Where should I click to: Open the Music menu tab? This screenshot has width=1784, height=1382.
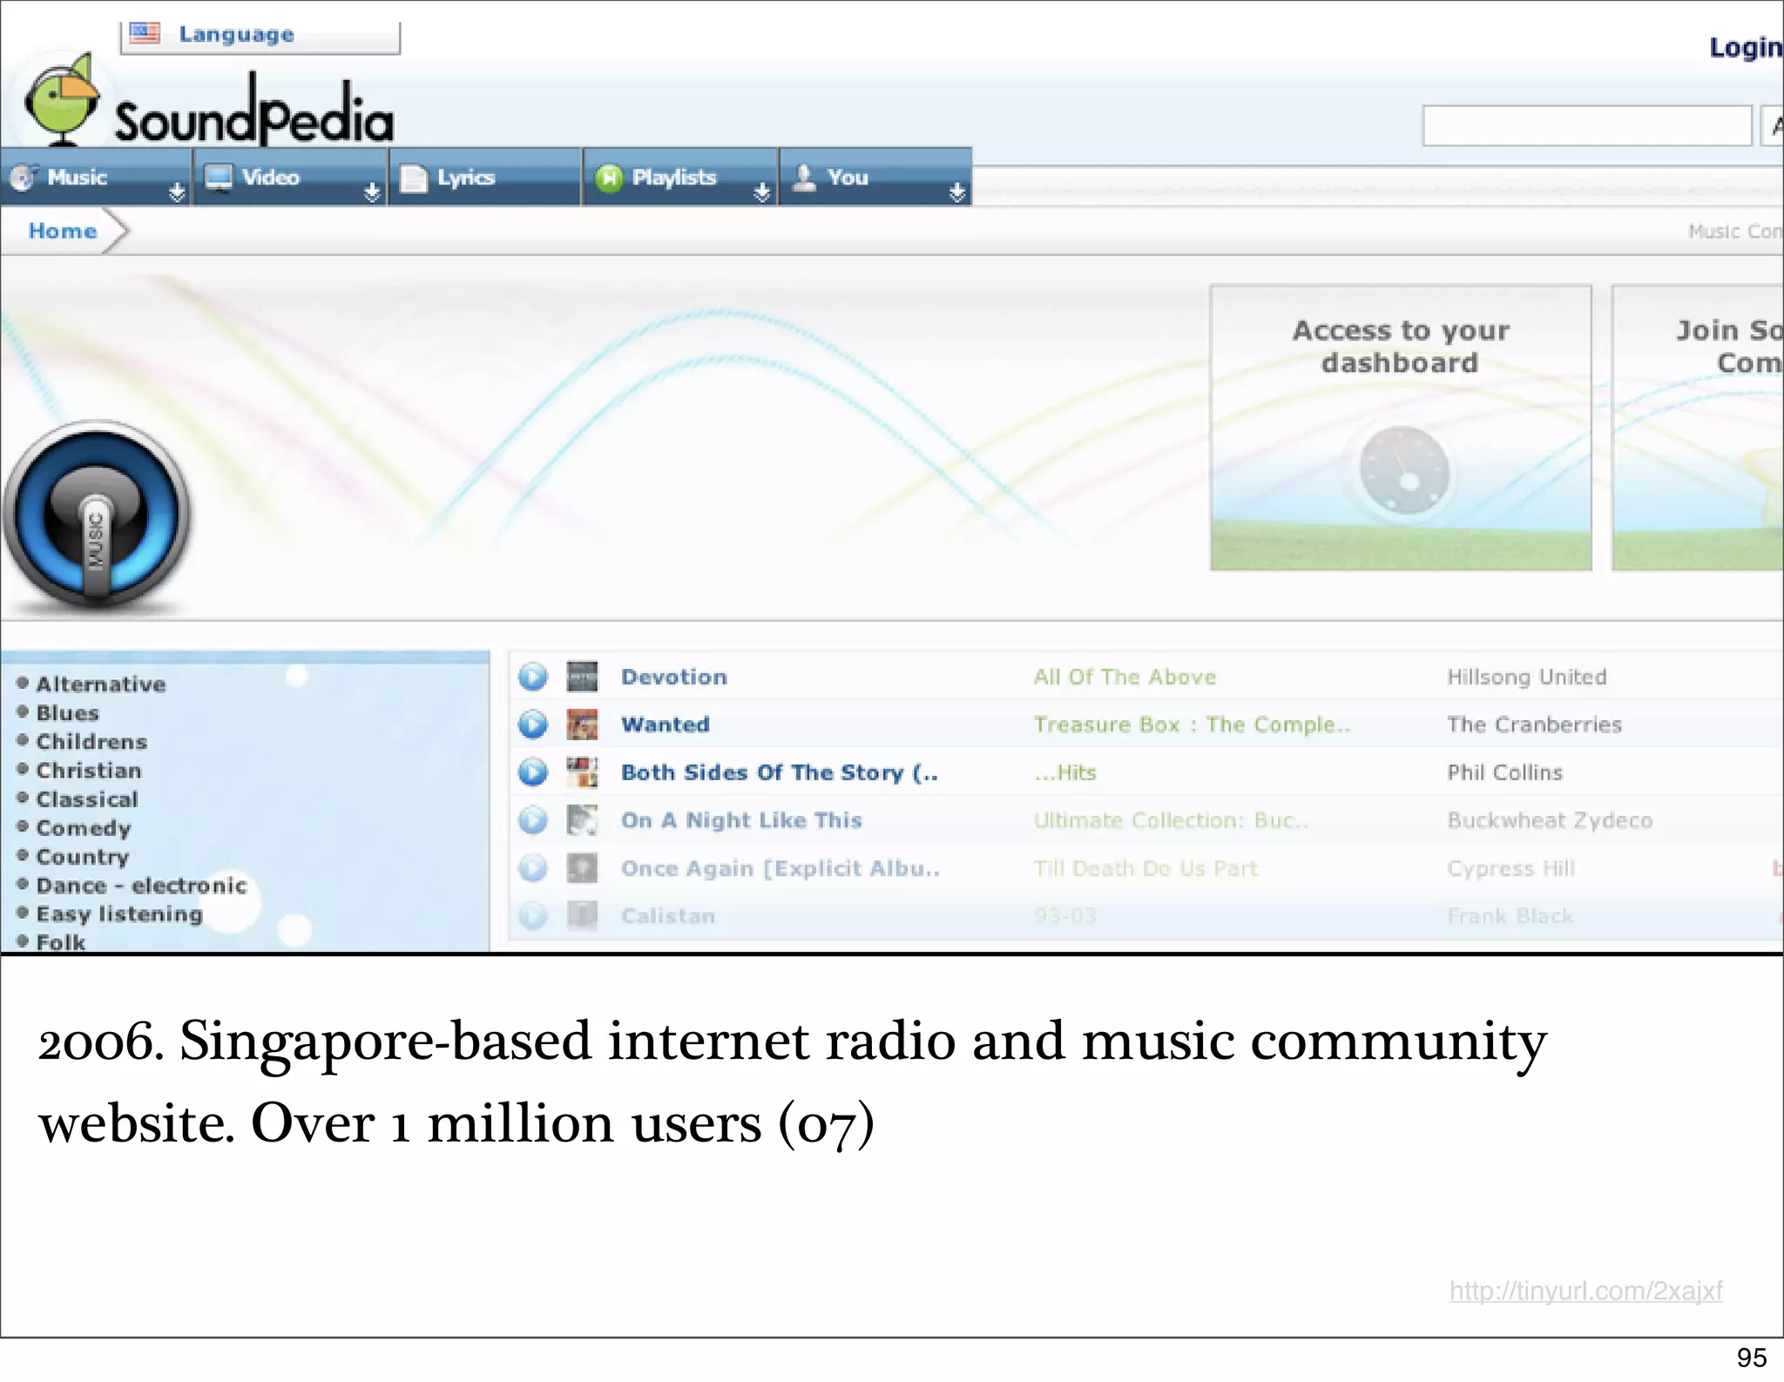tap(96, 177)
